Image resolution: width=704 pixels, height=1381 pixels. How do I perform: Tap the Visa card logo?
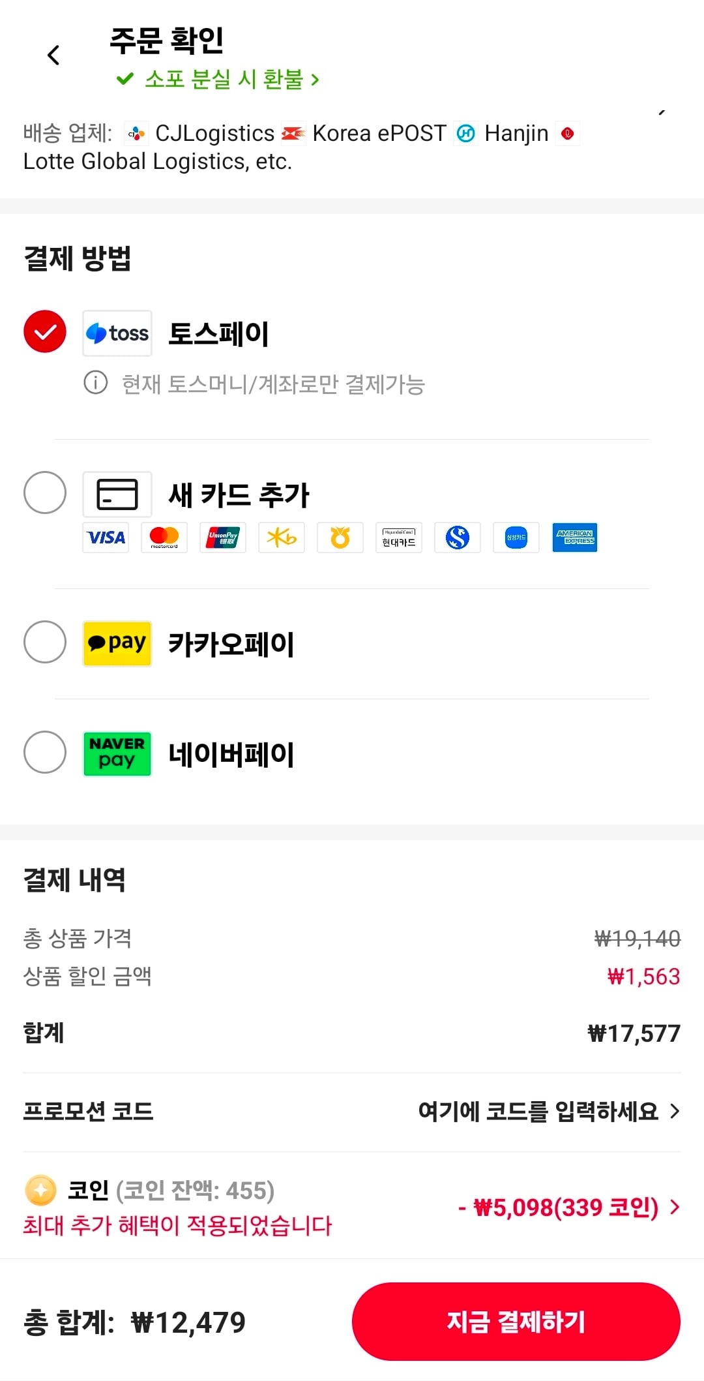pos(106,538)
